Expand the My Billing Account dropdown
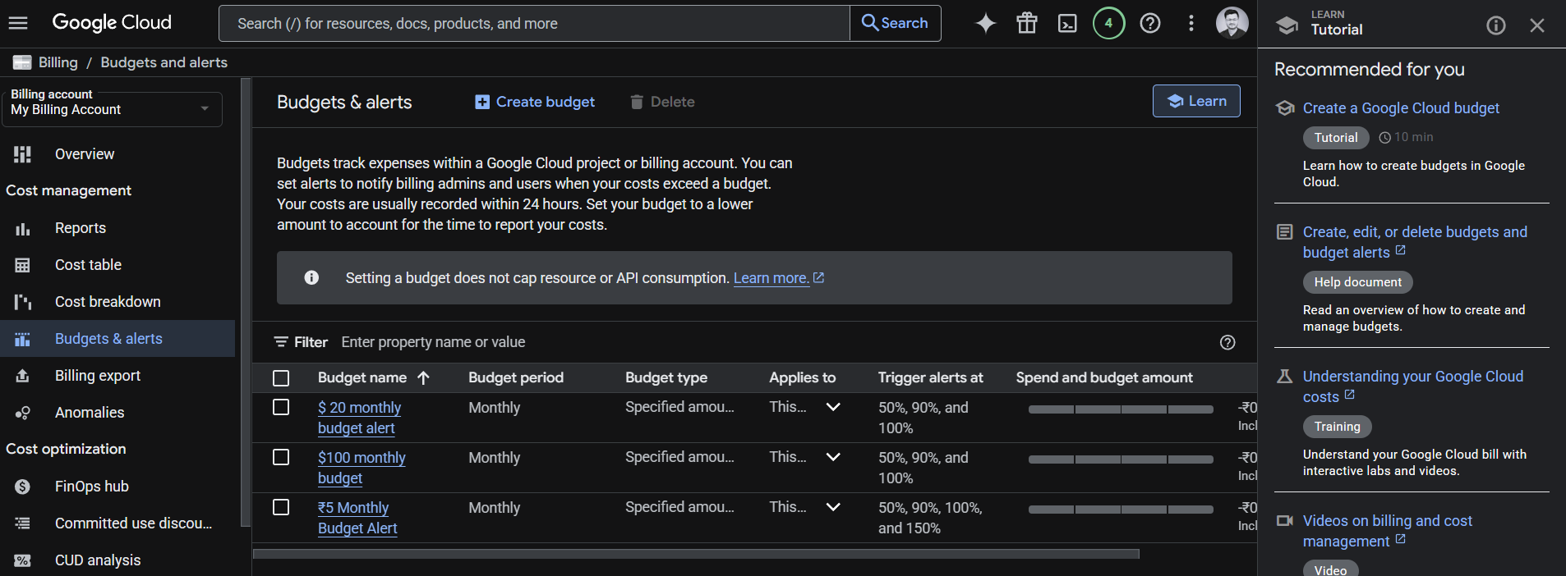This screenshot has width=1566, height=576. pos(113,107)
